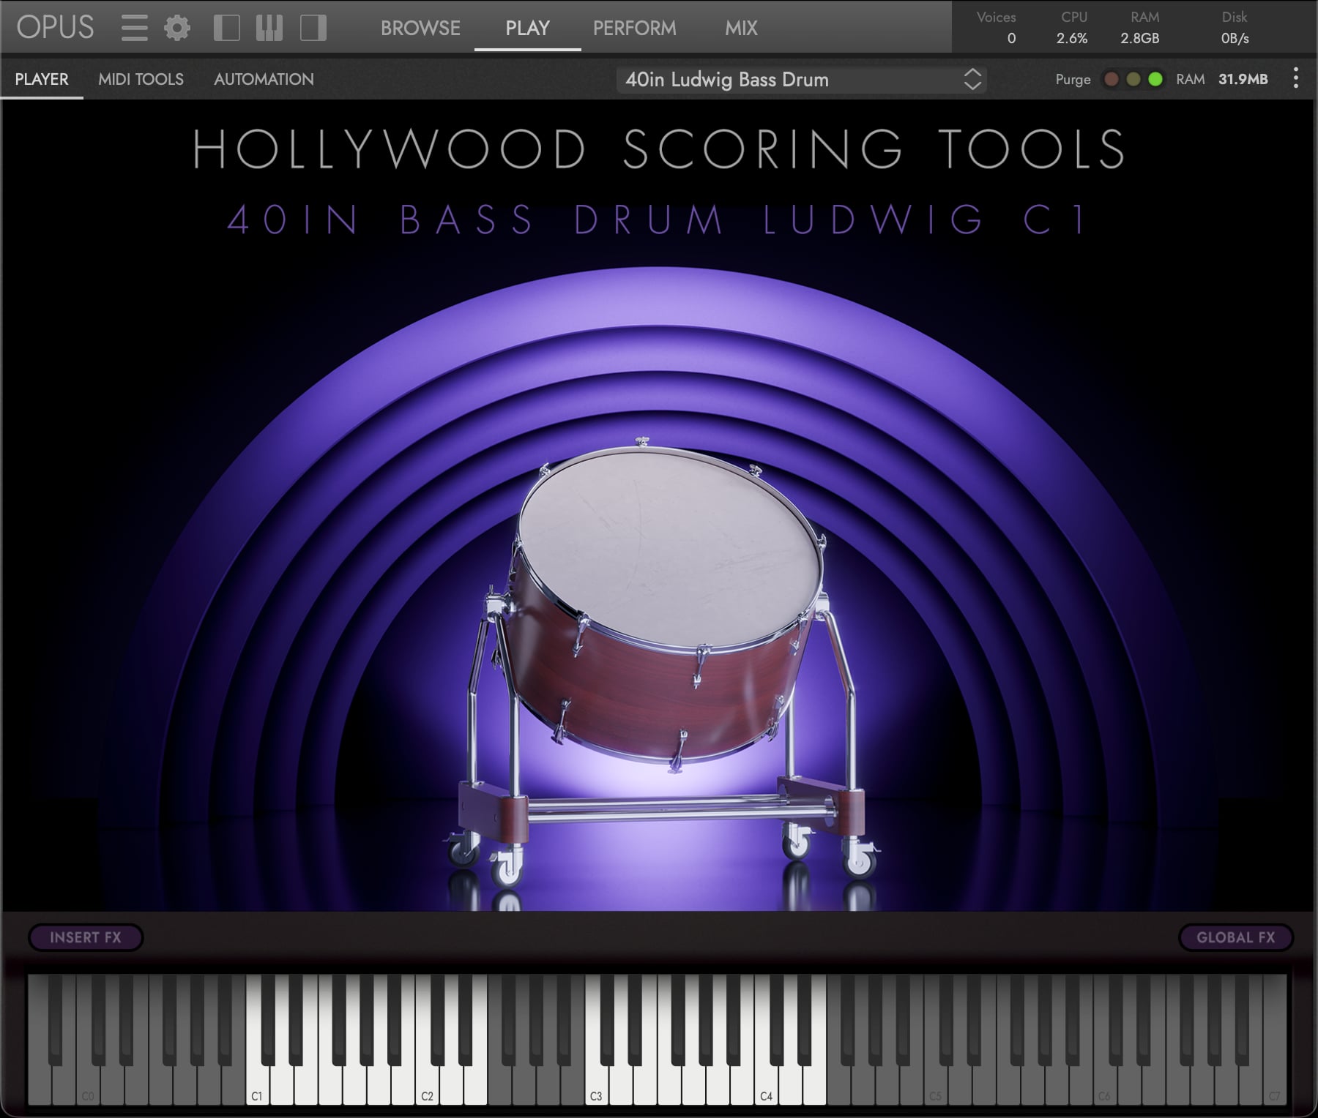Click the instrument RAM 31.9MB value
The image size is (1318, 1118).
pos(1243,79)
